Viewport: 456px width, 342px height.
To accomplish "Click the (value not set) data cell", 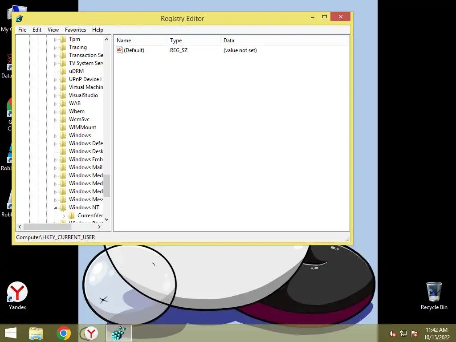I will [240, 50].
